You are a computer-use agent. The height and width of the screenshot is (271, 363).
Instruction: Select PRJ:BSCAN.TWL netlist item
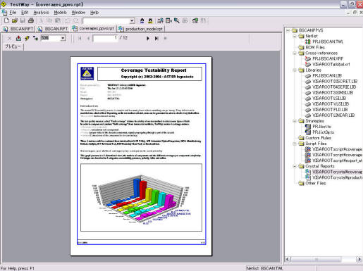click(328, 42)
